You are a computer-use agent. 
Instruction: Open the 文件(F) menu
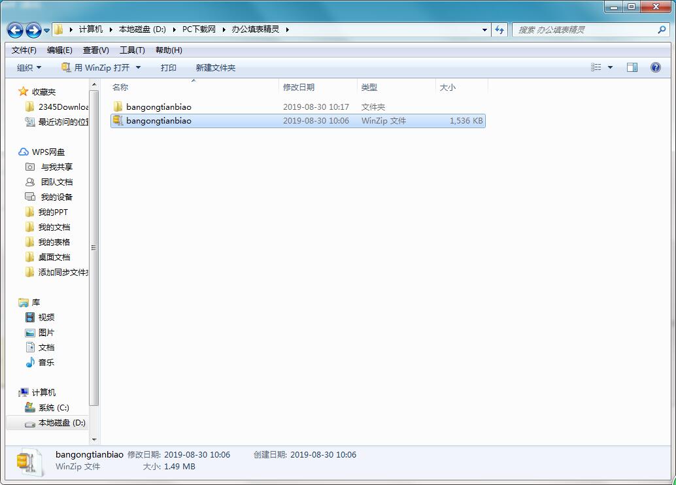pyautogui.click(x=24, y=50)
